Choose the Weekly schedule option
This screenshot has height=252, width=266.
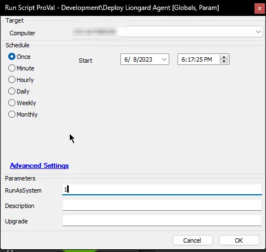12,103
